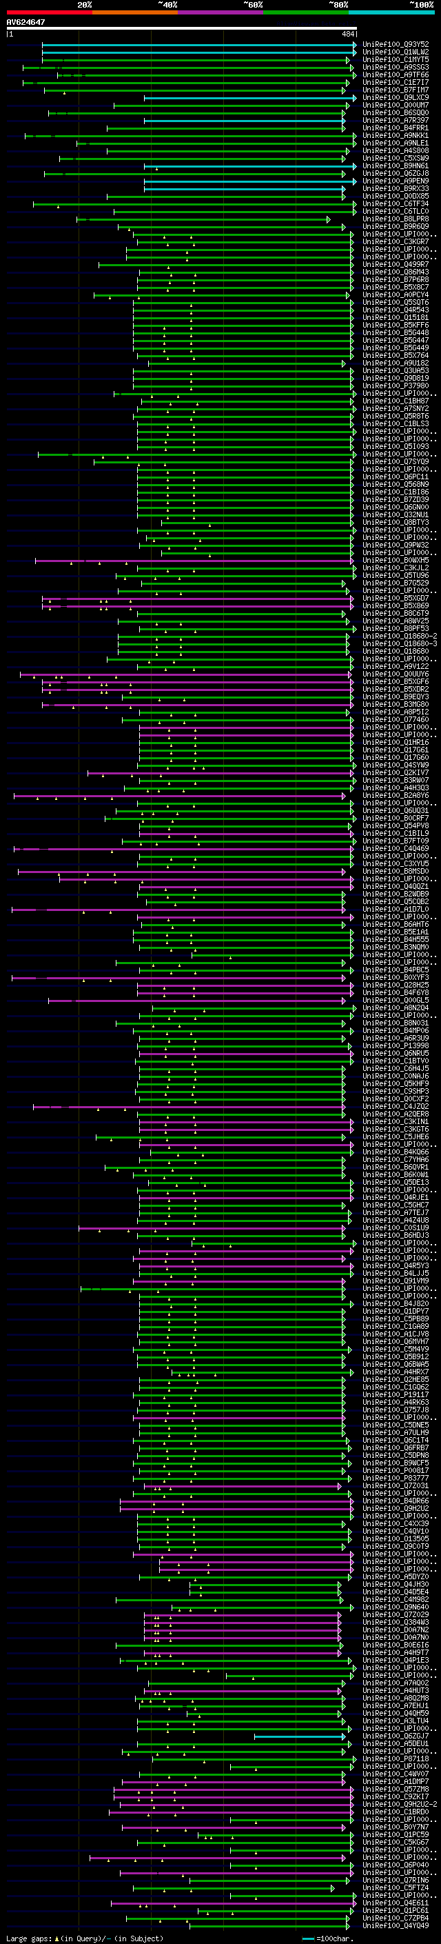Click UniRef100_O77460 text

(x=396, y=719)
